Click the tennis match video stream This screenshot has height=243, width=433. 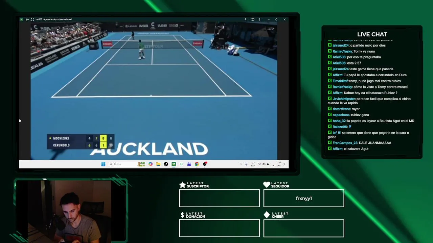click(x=154, y=90)
